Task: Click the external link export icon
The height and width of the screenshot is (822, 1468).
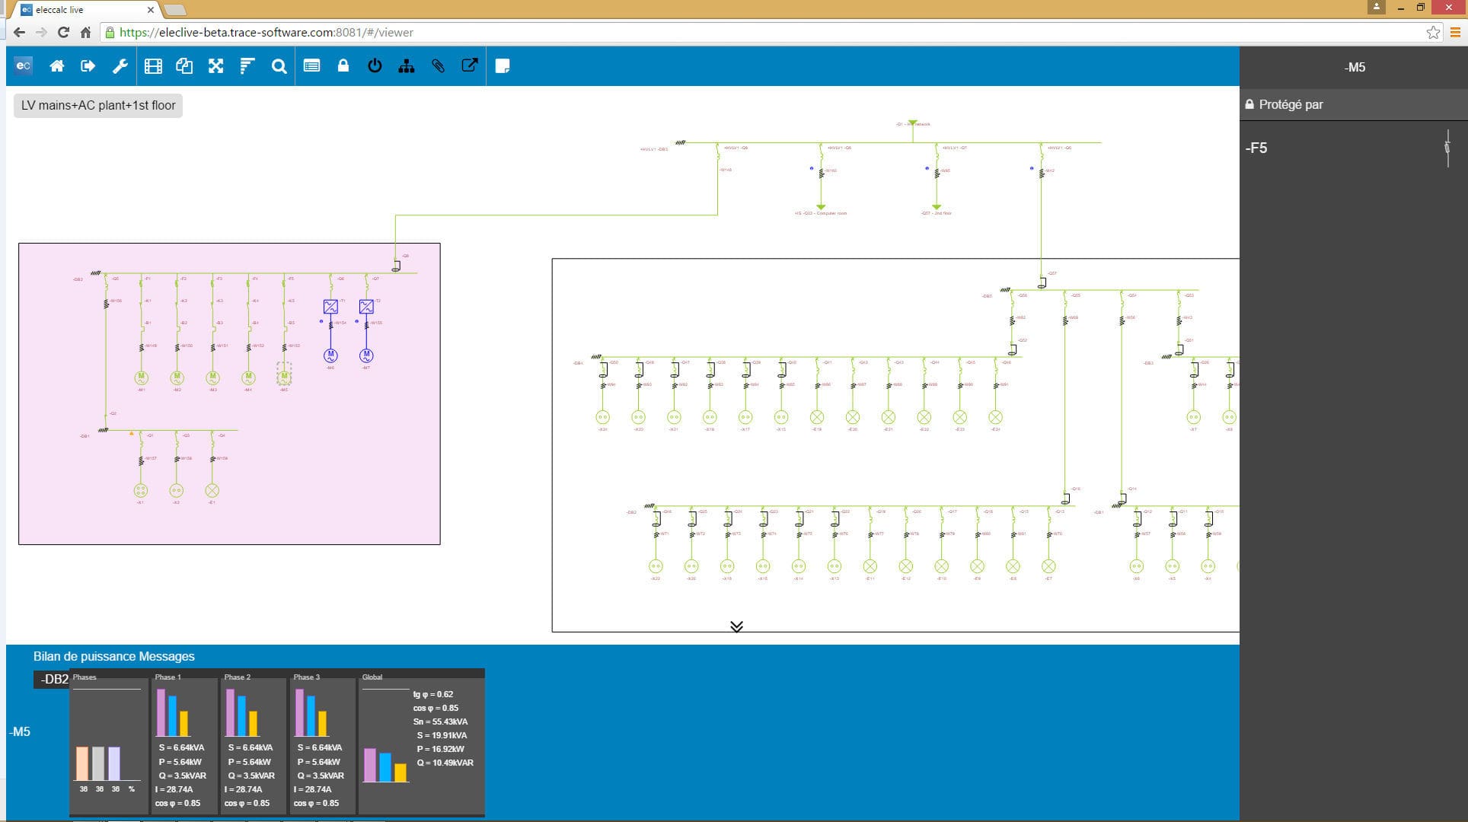Action: 470,66
